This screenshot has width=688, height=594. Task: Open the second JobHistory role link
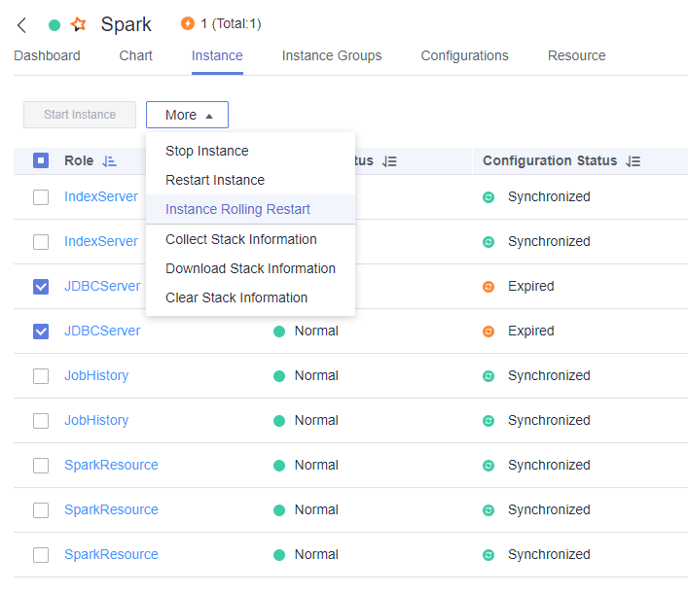tap(96, 420)
